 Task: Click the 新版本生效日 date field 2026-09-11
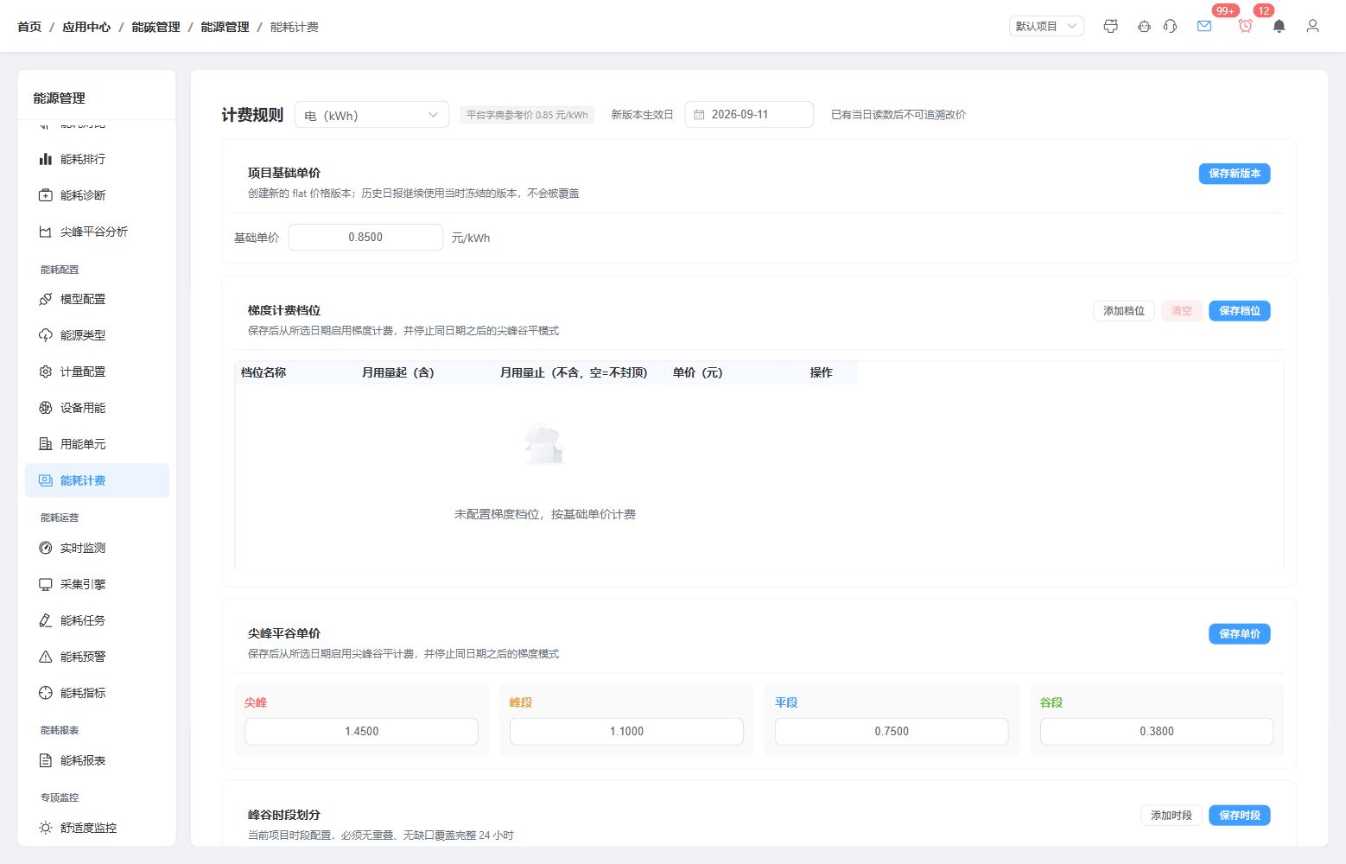(749, 114)
